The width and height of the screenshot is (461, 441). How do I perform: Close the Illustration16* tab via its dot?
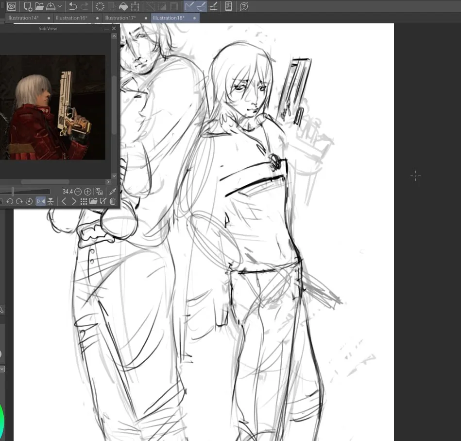point(97,18)
